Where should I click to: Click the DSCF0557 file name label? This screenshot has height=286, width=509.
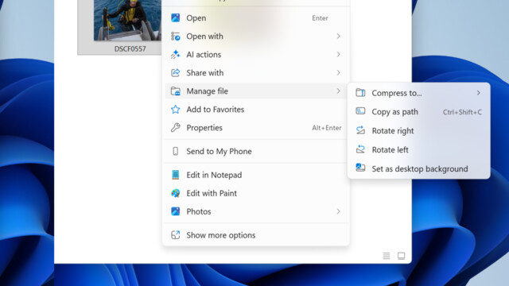[130, 48]
